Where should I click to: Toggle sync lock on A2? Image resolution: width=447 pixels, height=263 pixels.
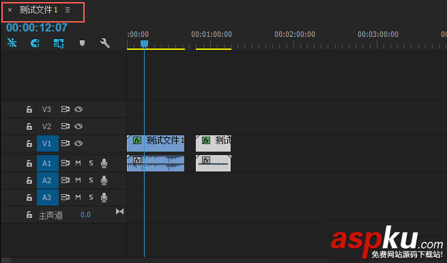point(66,180)
